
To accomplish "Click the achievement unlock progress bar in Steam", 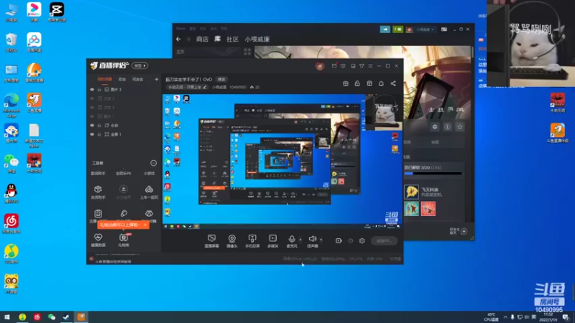I will [x=433, y=174].
